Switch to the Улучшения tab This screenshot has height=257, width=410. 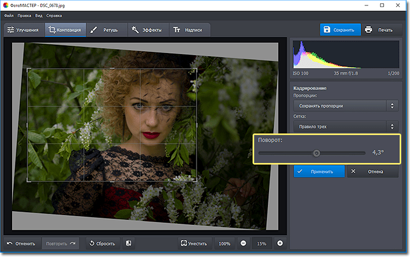point(23,30)
